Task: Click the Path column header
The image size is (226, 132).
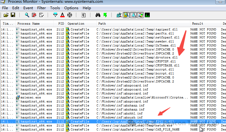Action: [x=143, y=24]
